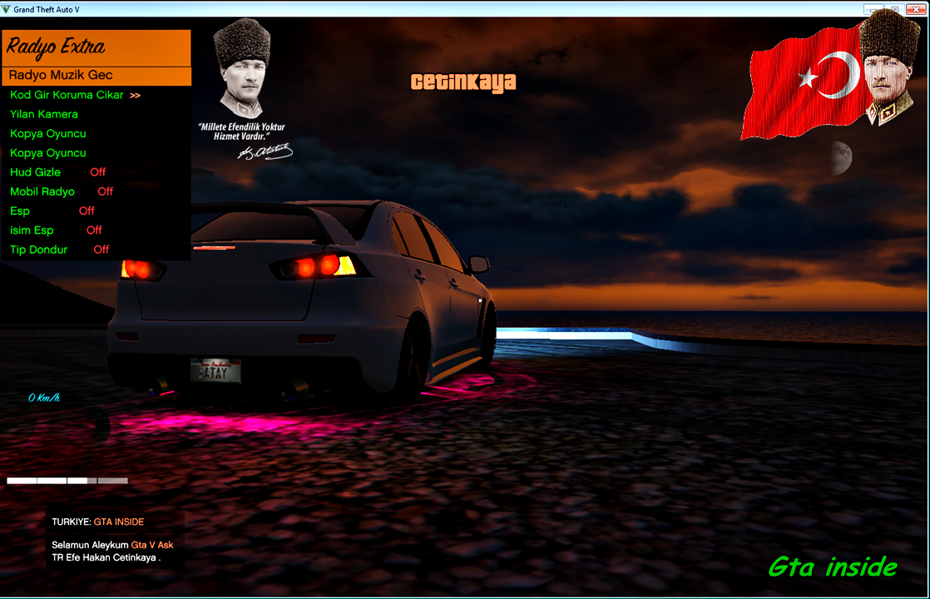Toggle Hud Gizle off option
The image size is (930, 599).
click(x=96, y=172)
